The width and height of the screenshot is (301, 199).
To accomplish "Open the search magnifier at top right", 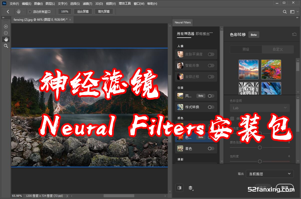I will (285, 12).
